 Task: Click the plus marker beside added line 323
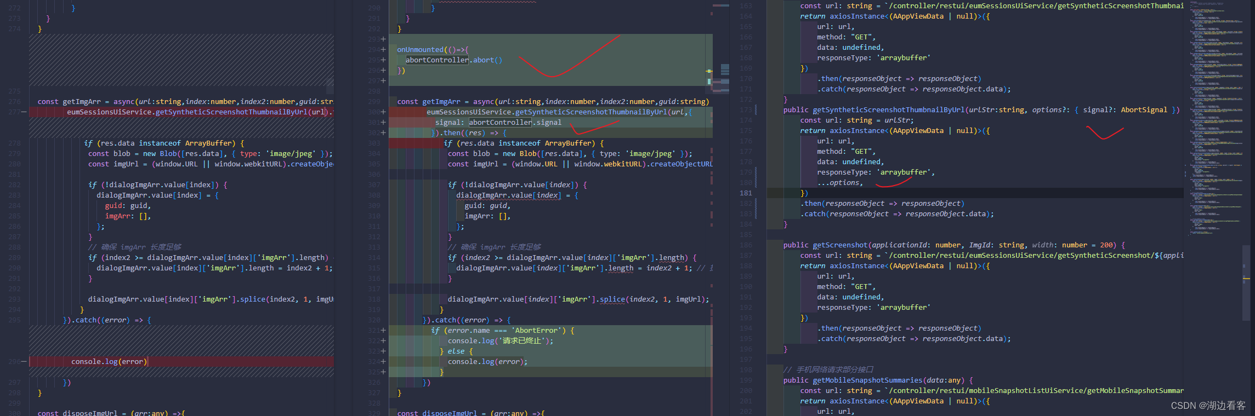[383, 351]
